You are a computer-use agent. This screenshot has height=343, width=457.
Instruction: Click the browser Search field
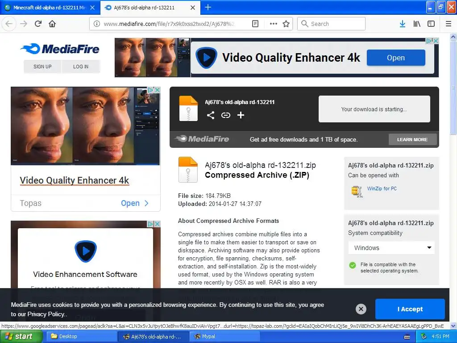tap(332, 24)
